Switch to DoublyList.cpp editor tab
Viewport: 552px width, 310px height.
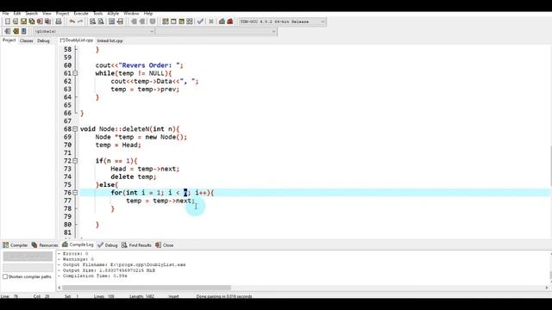pos(77,40)
